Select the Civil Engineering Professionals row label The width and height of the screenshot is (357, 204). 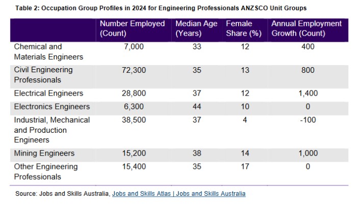(43, 75)
